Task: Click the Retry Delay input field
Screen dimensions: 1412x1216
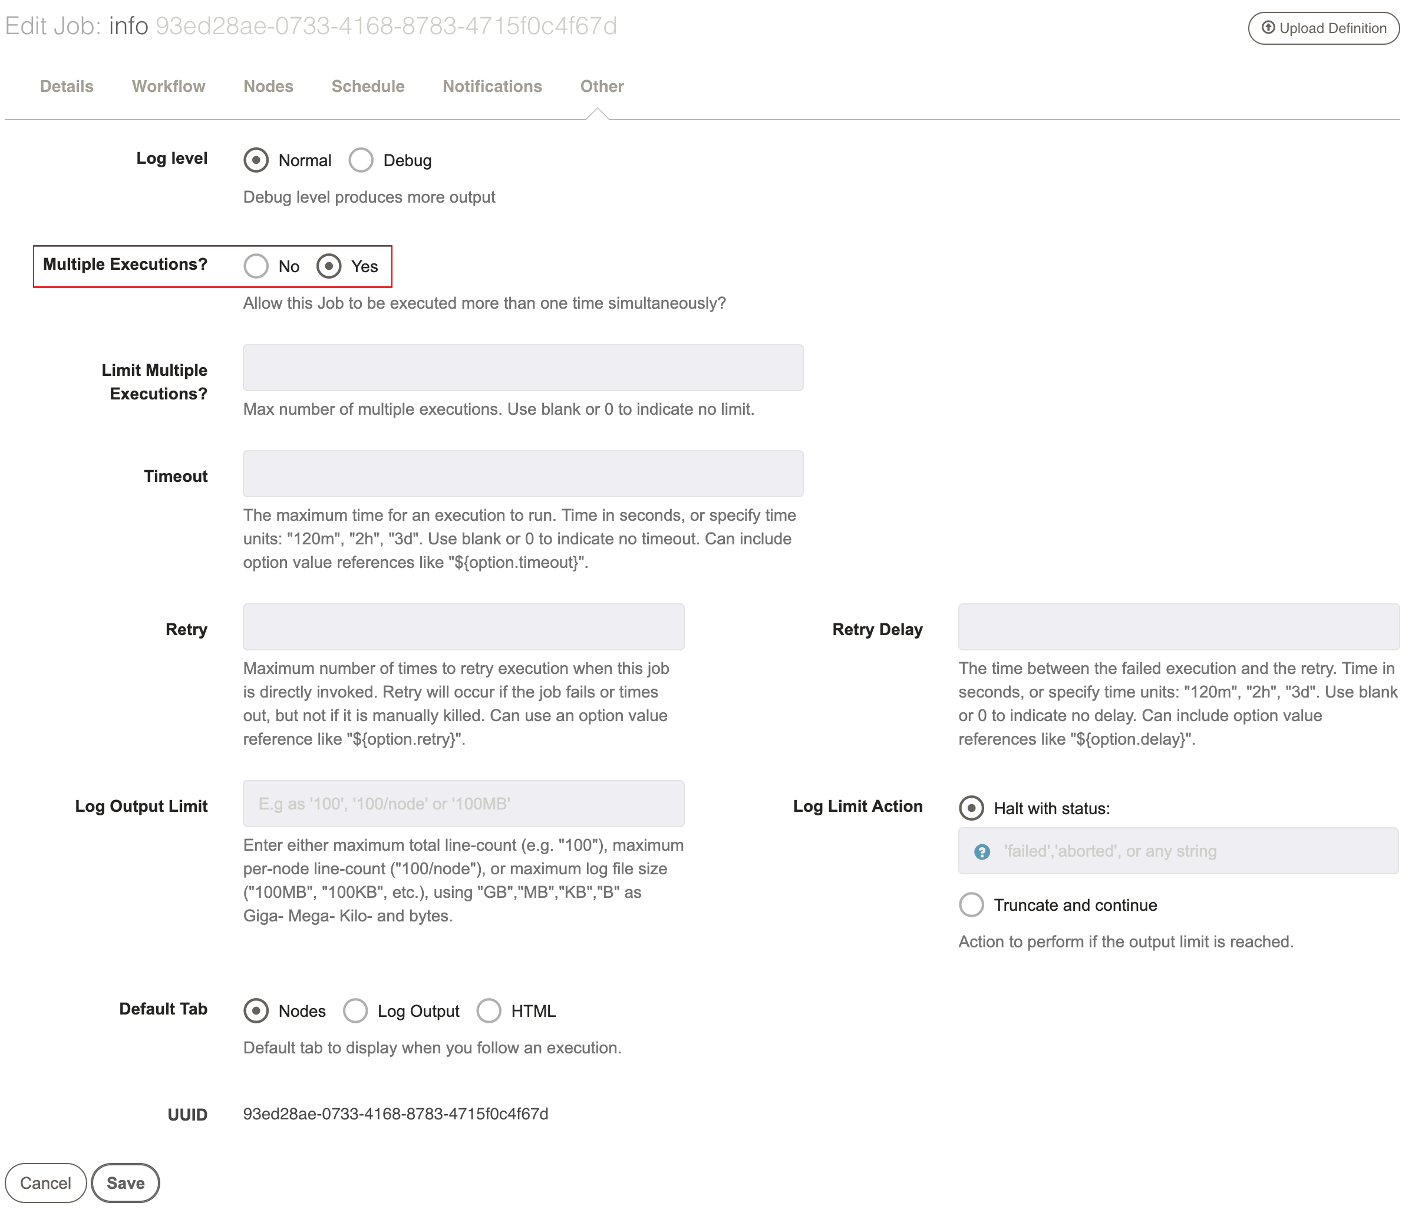Action: [x=1178, y=627]
